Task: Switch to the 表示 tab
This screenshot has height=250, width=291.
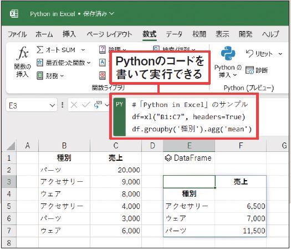Action: (222, 34)
